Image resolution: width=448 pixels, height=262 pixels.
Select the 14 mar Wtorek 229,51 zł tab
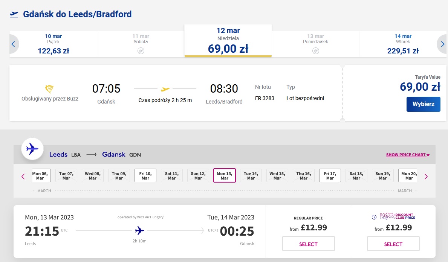click(x=403, y=44)
